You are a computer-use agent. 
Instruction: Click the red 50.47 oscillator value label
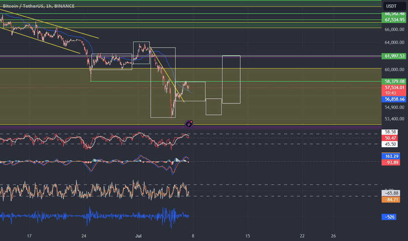pyautogui.click(x=390, y=138)
